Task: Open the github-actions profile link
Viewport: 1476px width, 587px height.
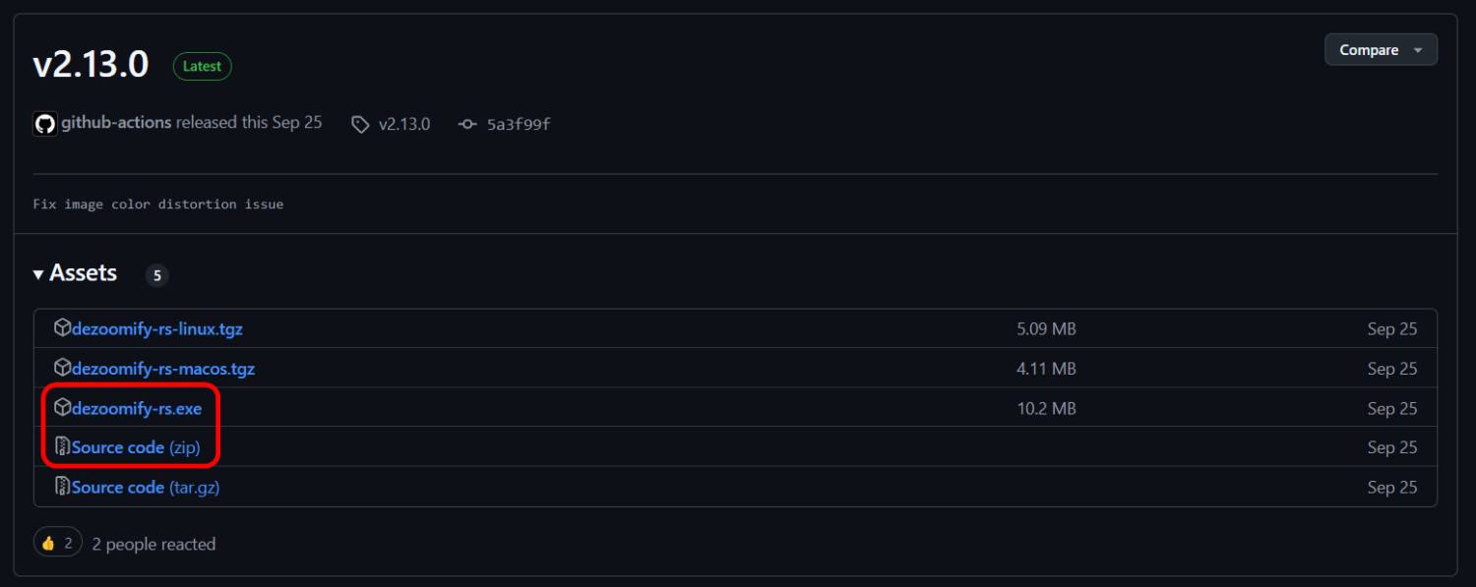Action: click(116, 123)
